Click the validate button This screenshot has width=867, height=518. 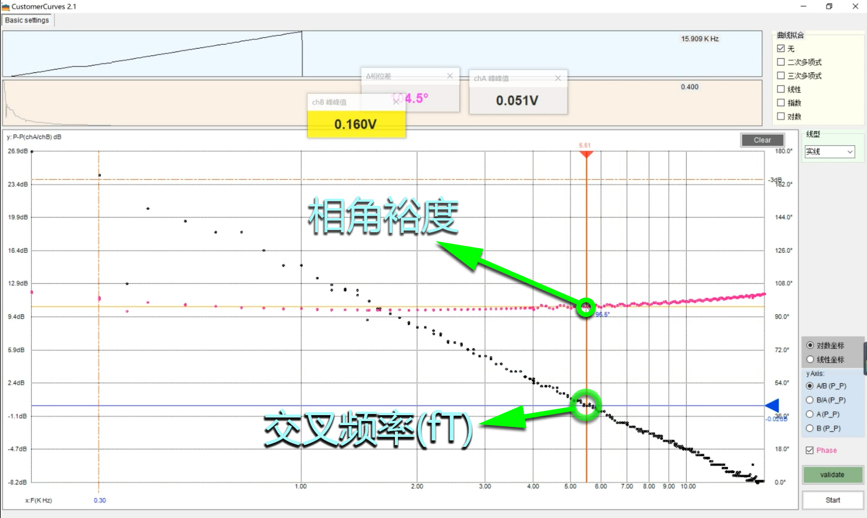click(x=832, y=474)
